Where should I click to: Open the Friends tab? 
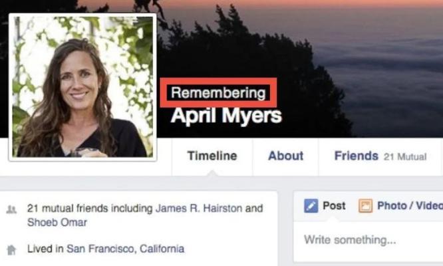coord(356,156)
